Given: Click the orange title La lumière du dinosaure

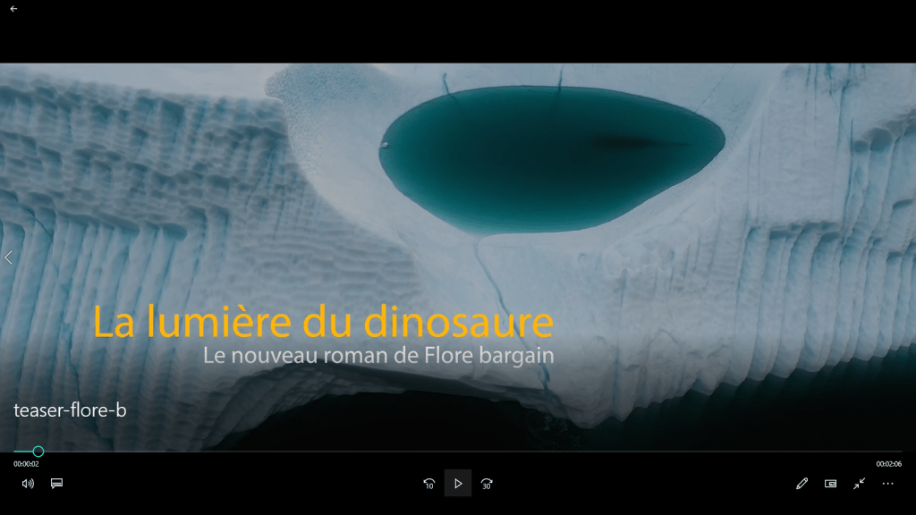Looking at the screenshot, I should tap(323, 323).
